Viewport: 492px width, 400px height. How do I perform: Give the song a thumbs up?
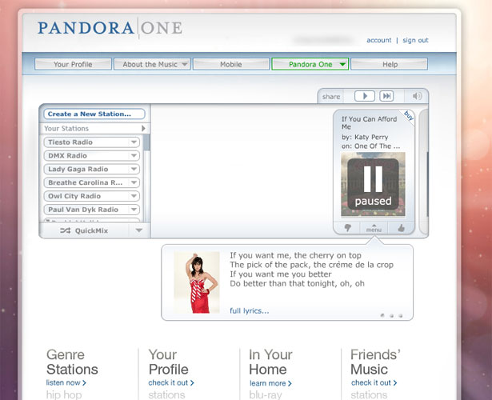coord(402,228)
